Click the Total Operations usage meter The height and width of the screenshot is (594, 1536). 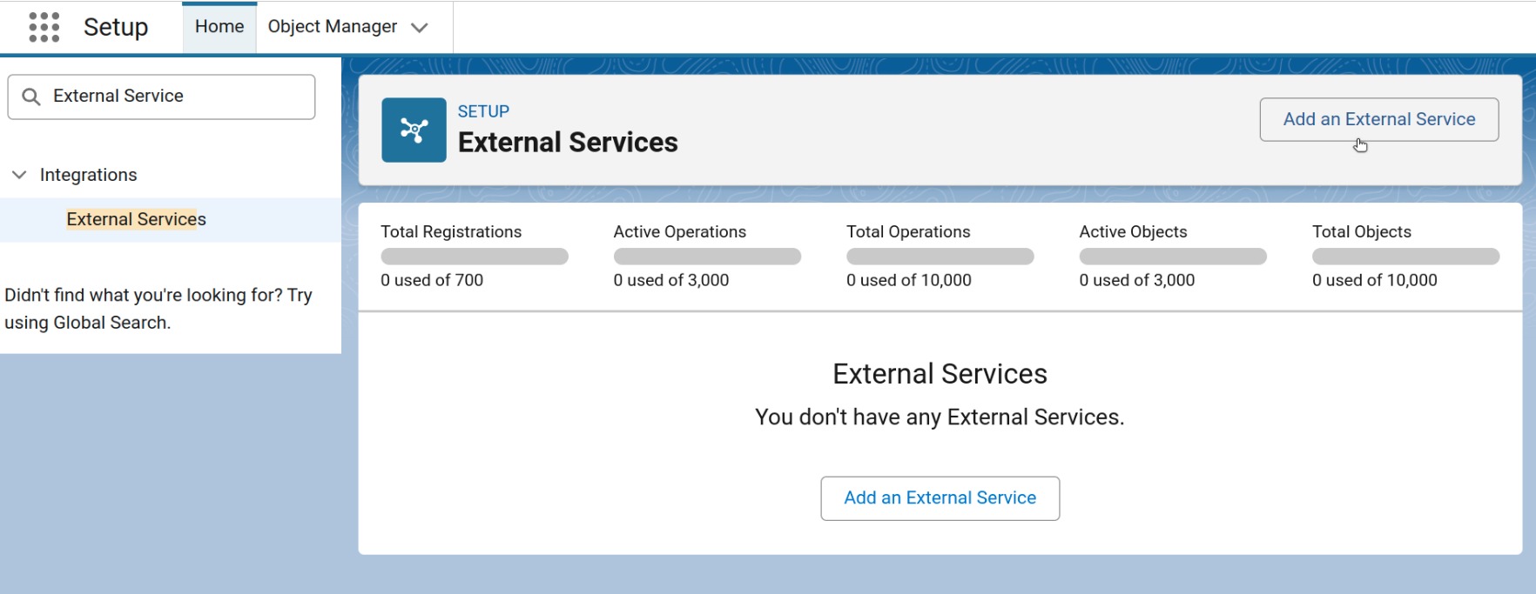(x=940, y=256)
